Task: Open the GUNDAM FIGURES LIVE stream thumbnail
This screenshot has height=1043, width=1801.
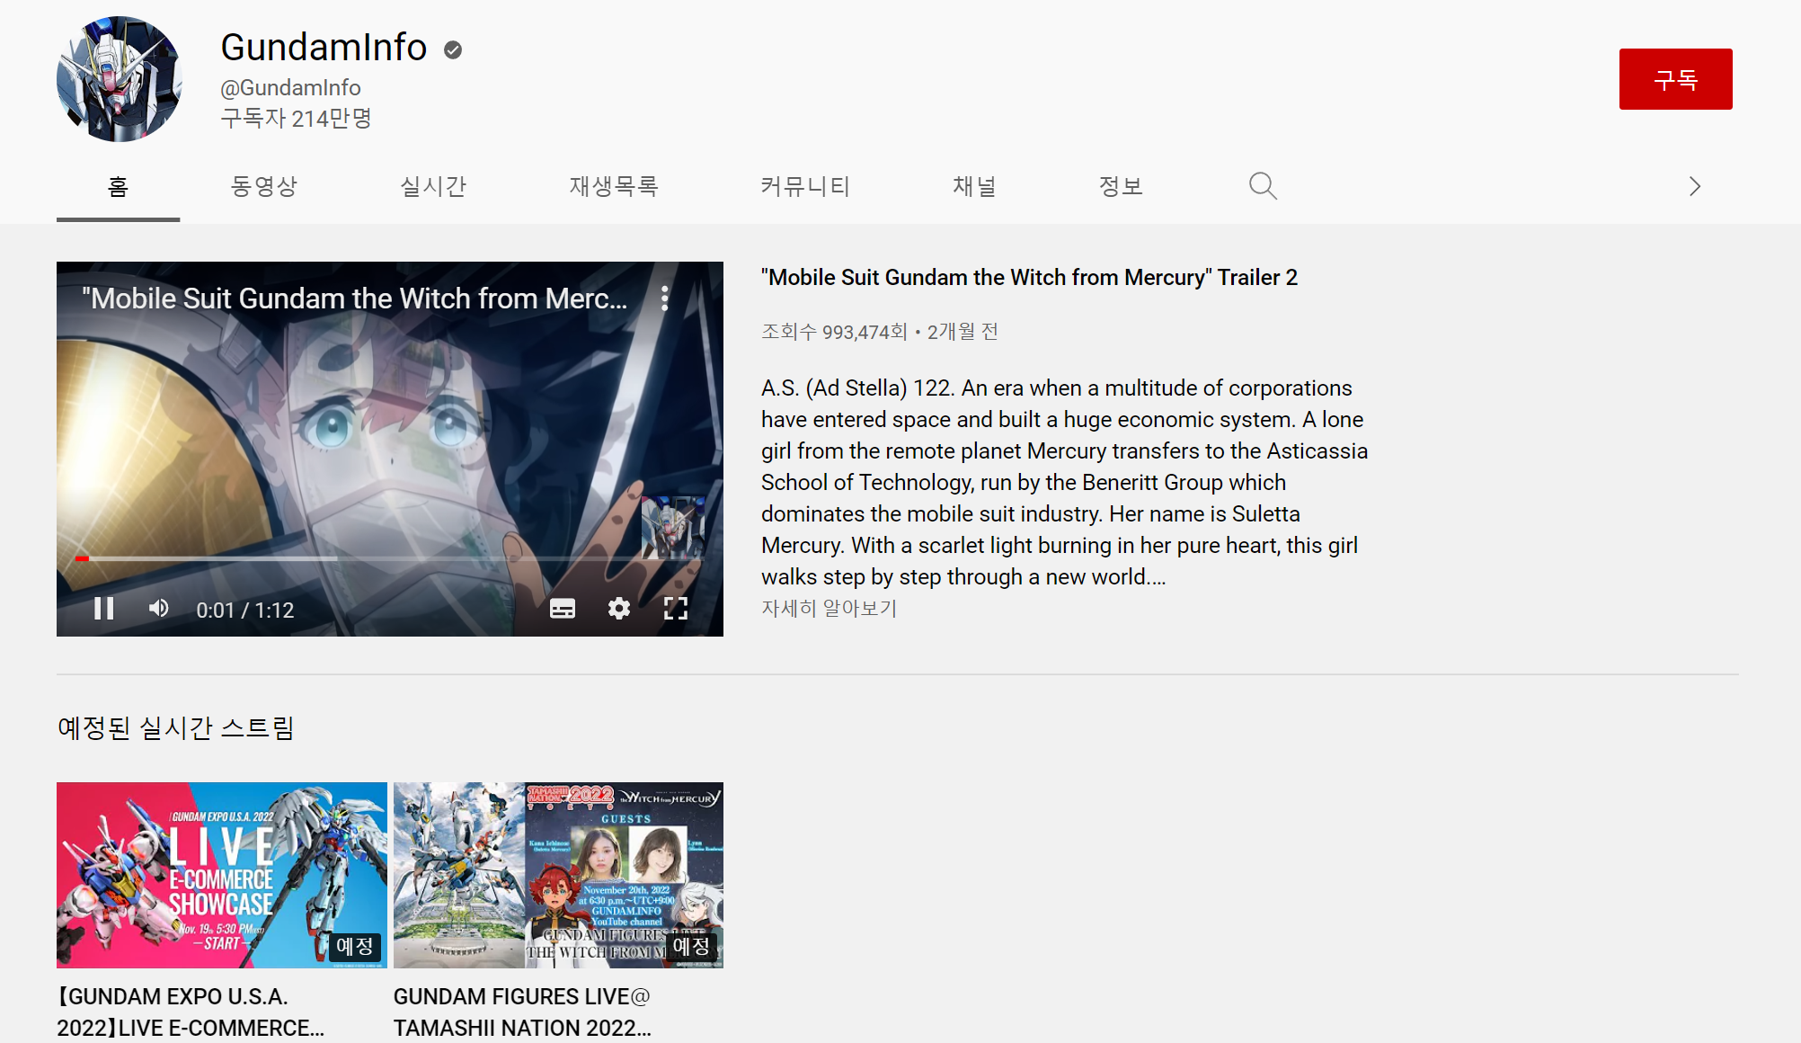Action: pos(558,875)
